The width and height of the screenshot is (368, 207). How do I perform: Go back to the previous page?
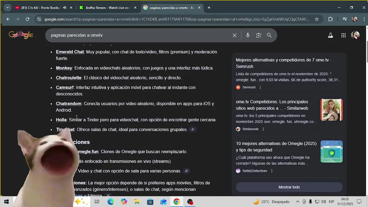point(8,19)
